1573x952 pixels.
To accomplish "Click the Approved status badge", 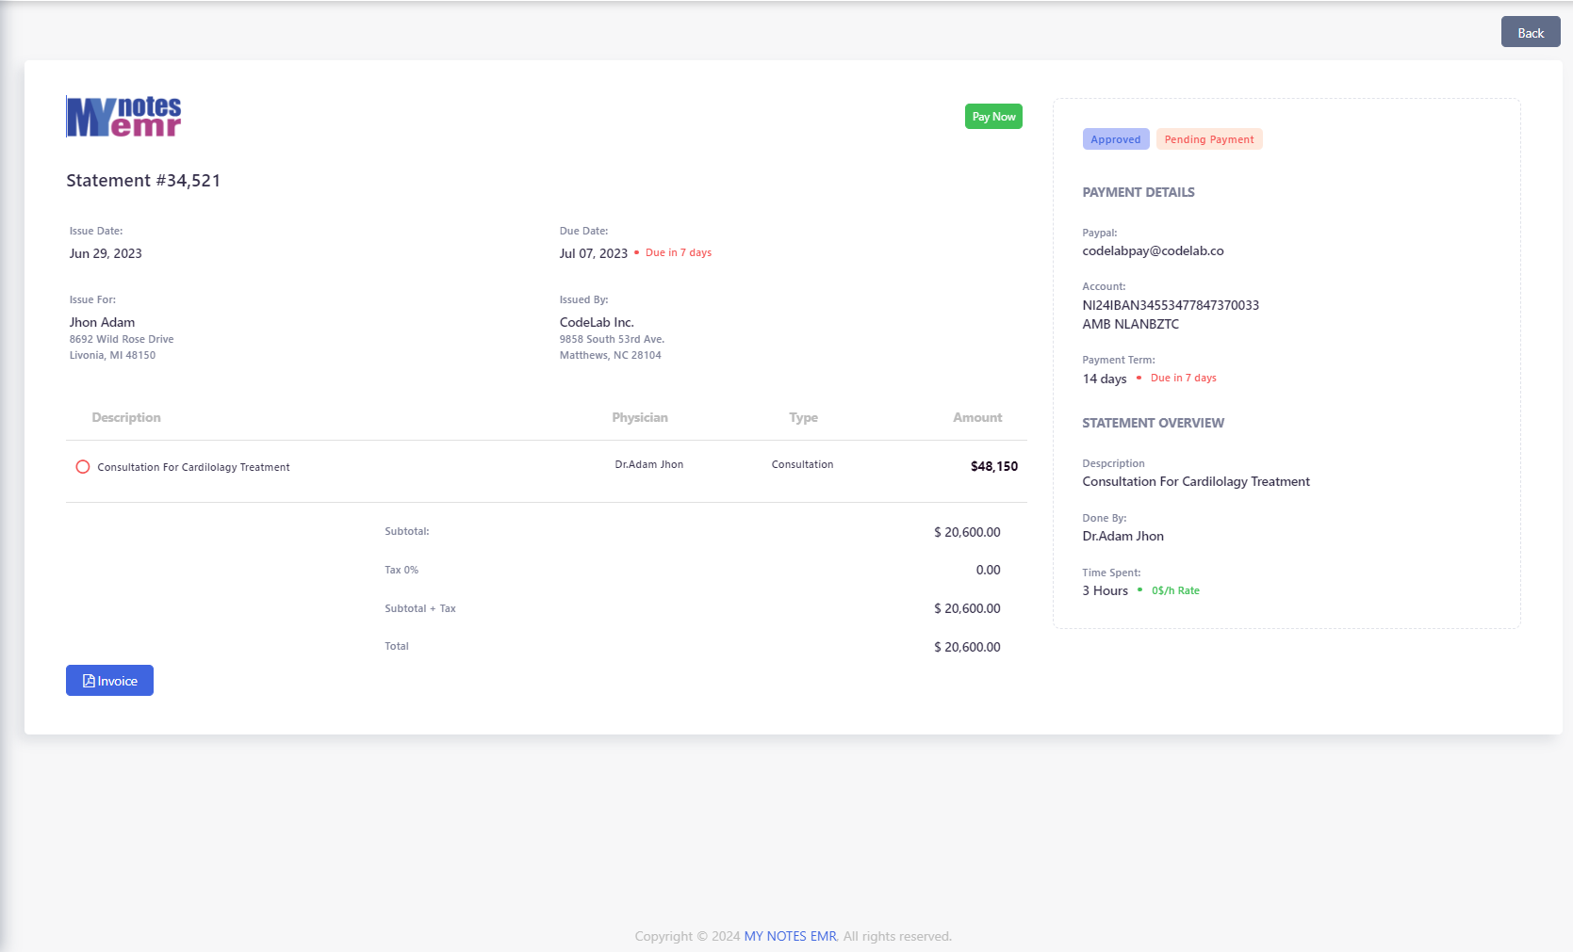I will tap(1115, 139).
